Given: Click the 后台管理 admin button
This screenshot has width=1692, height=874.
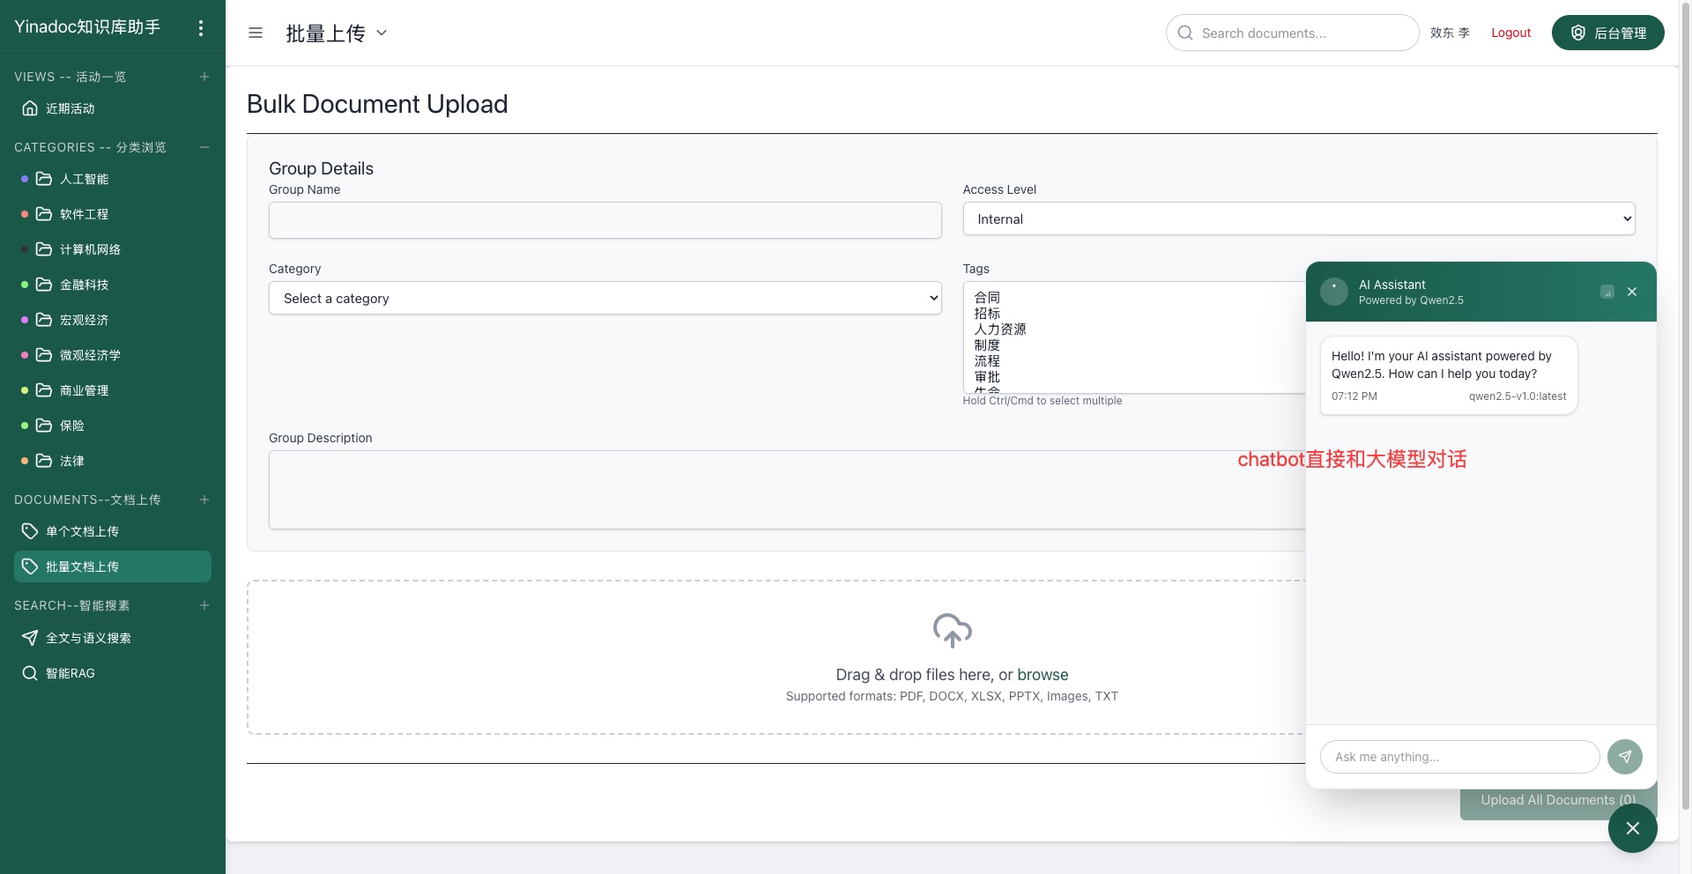Looking at the screenshot, I should pyautogui.click(x=1607, y=33).
